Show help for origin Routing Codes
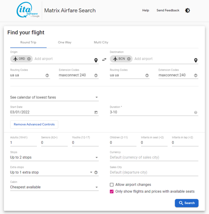Image resolution: width=209 pixels, height=214 pixels. pos(47,75)
